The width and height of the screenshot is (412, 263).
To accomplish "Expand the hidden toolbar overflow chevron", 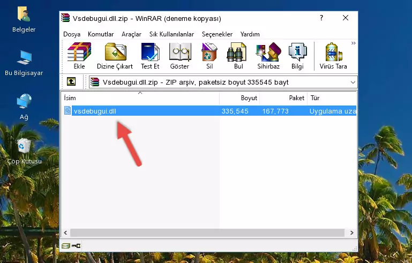I will click(354, 43).
